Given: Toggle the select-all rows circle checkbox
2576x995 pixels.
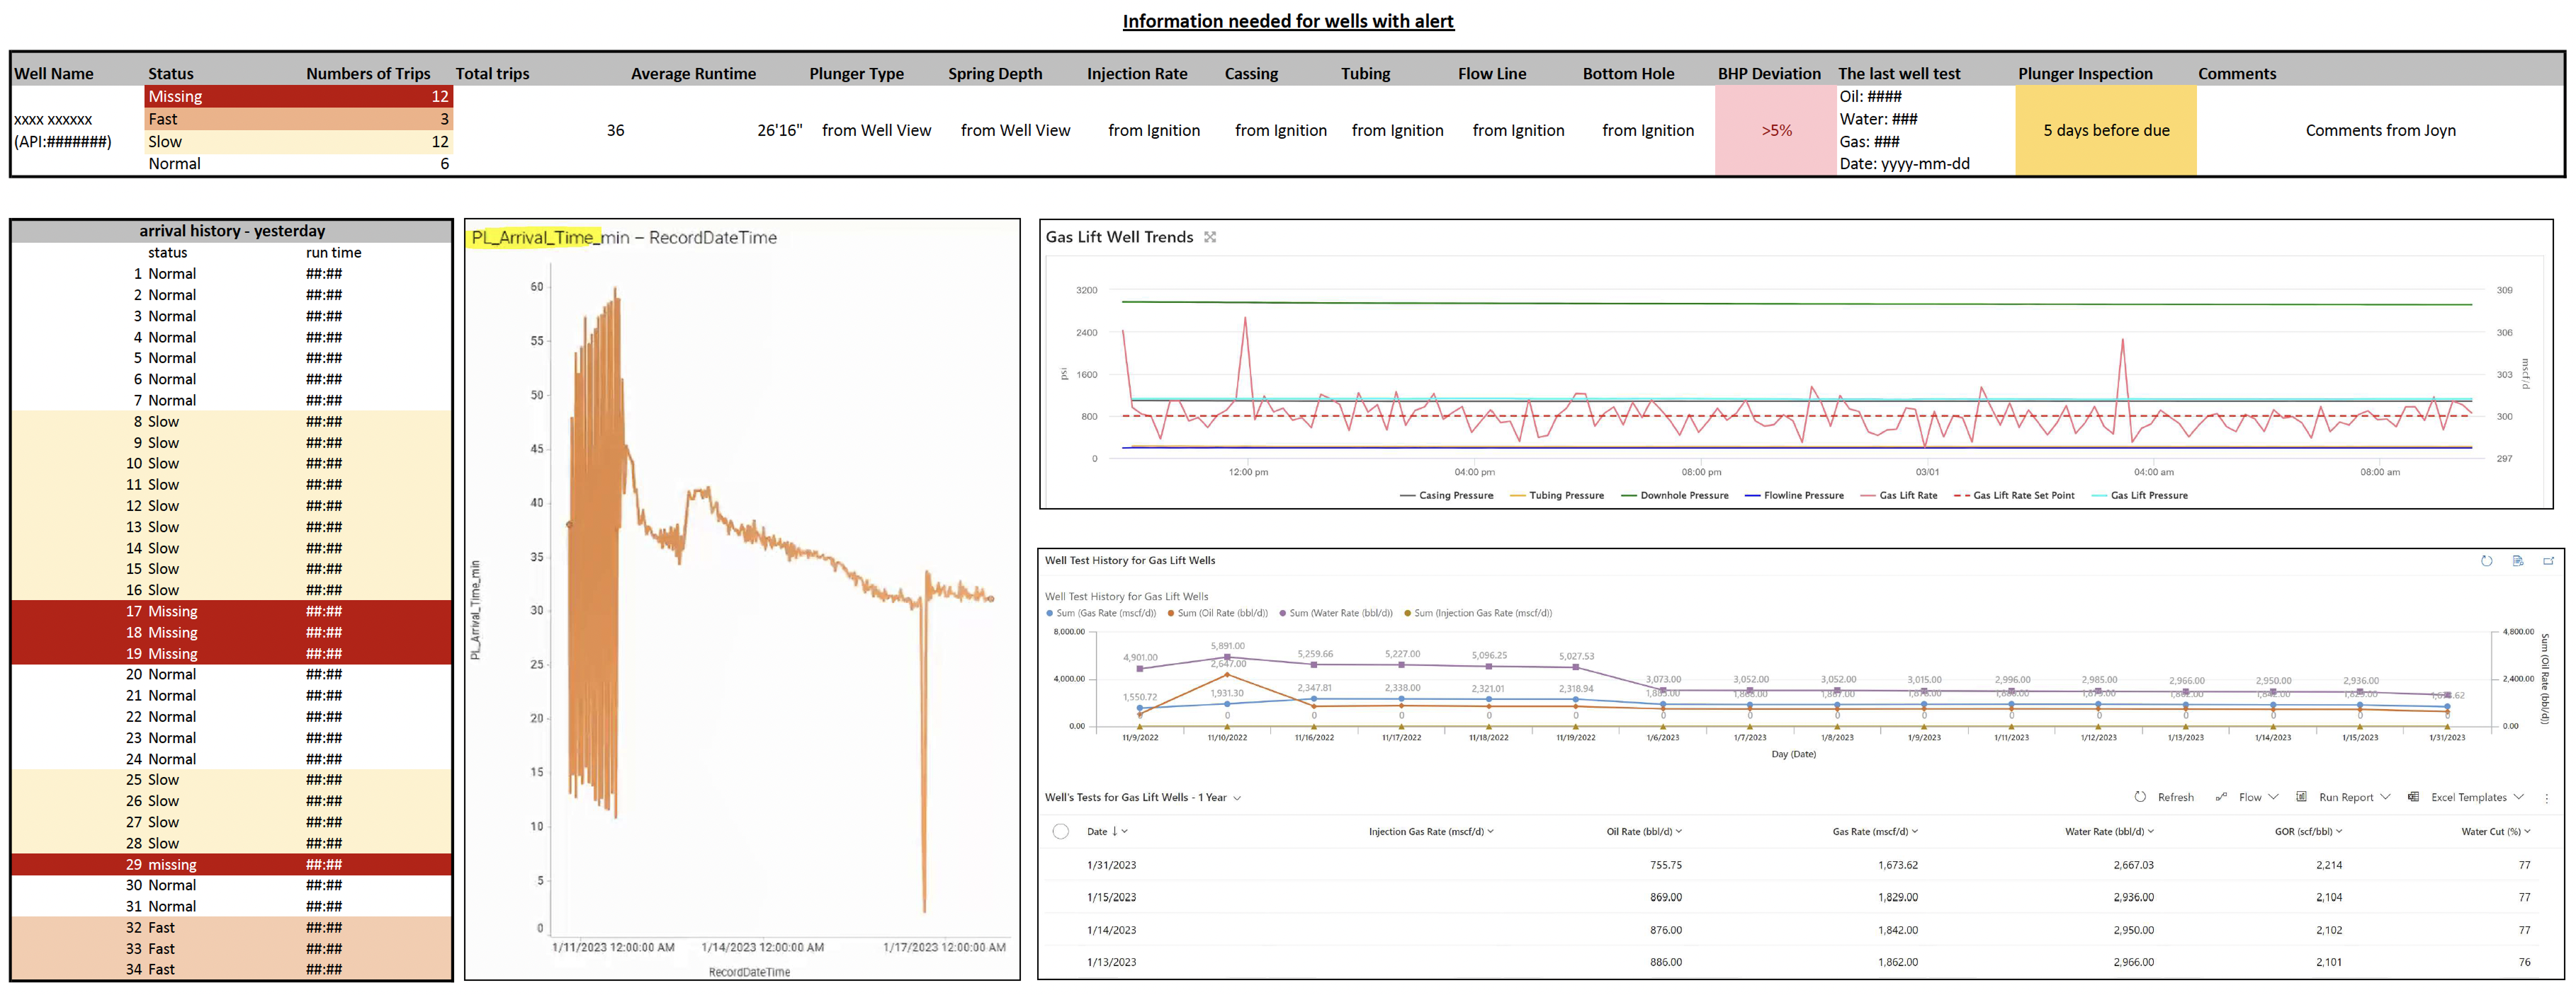Looking at the screenshot, I should [1061, 831].
